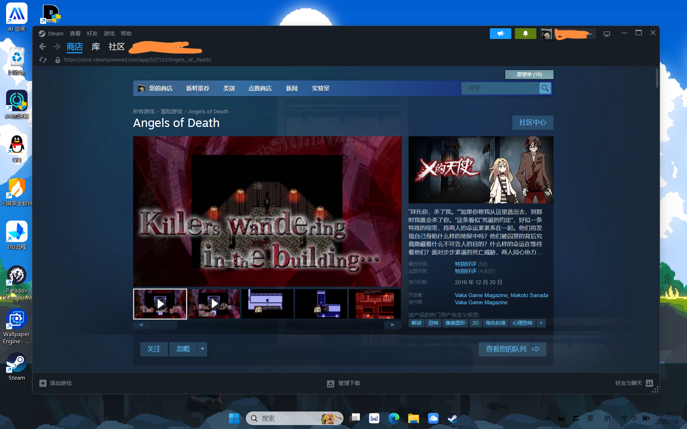Expand the account name dropdown
687x429 pixels.
[590, 34]
